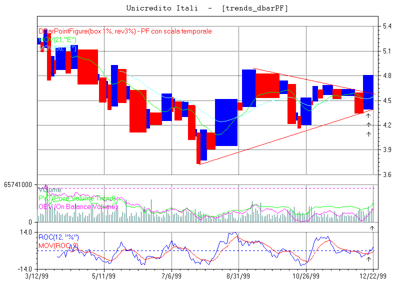Click the 3.9 price axis value
This screenshot has height=284, width=396.
point(387,149)
